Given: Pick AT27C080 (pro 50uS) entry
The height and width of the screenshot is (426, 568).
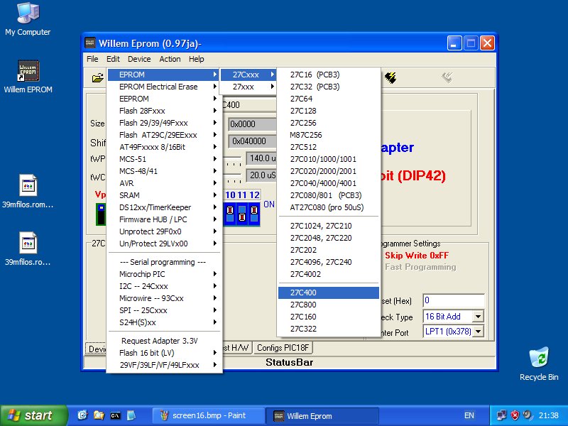Looking at the screenshot, I should tap(329, 207).
